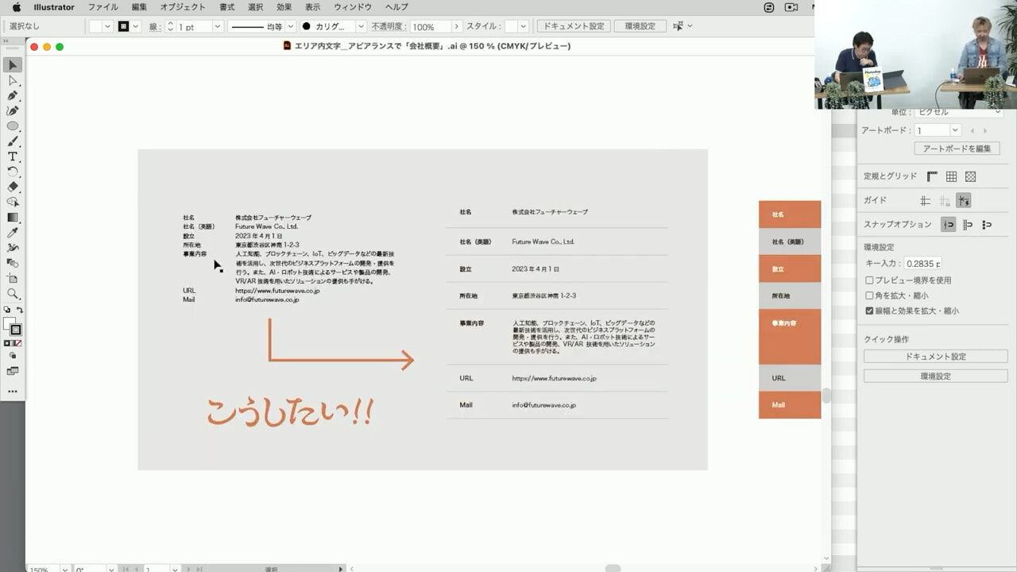Open 編集 menu
The image size is (1017, 572).
[x=139, y=7]
